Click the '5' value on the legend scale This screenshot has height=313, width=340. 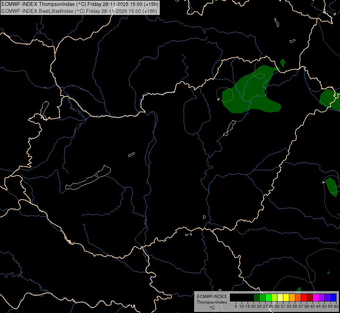tap(236, 306)
